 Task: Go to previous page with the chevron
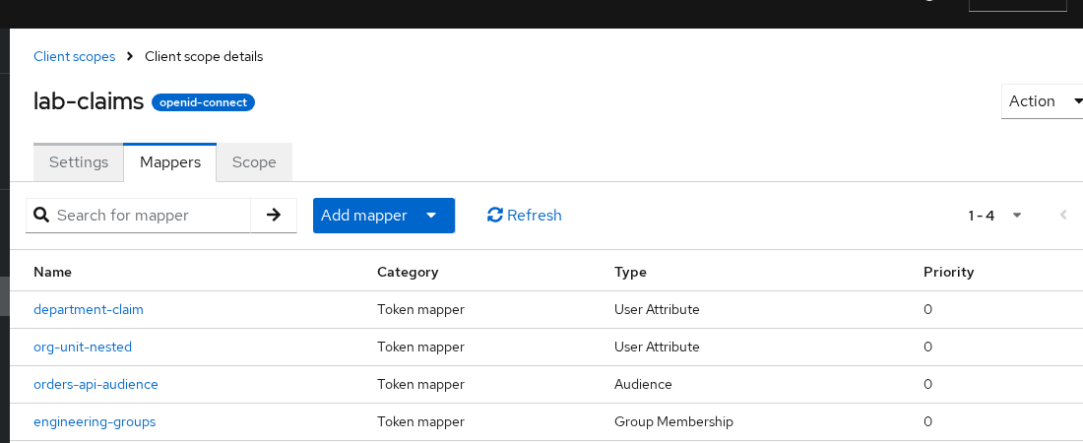[1063, 215]
